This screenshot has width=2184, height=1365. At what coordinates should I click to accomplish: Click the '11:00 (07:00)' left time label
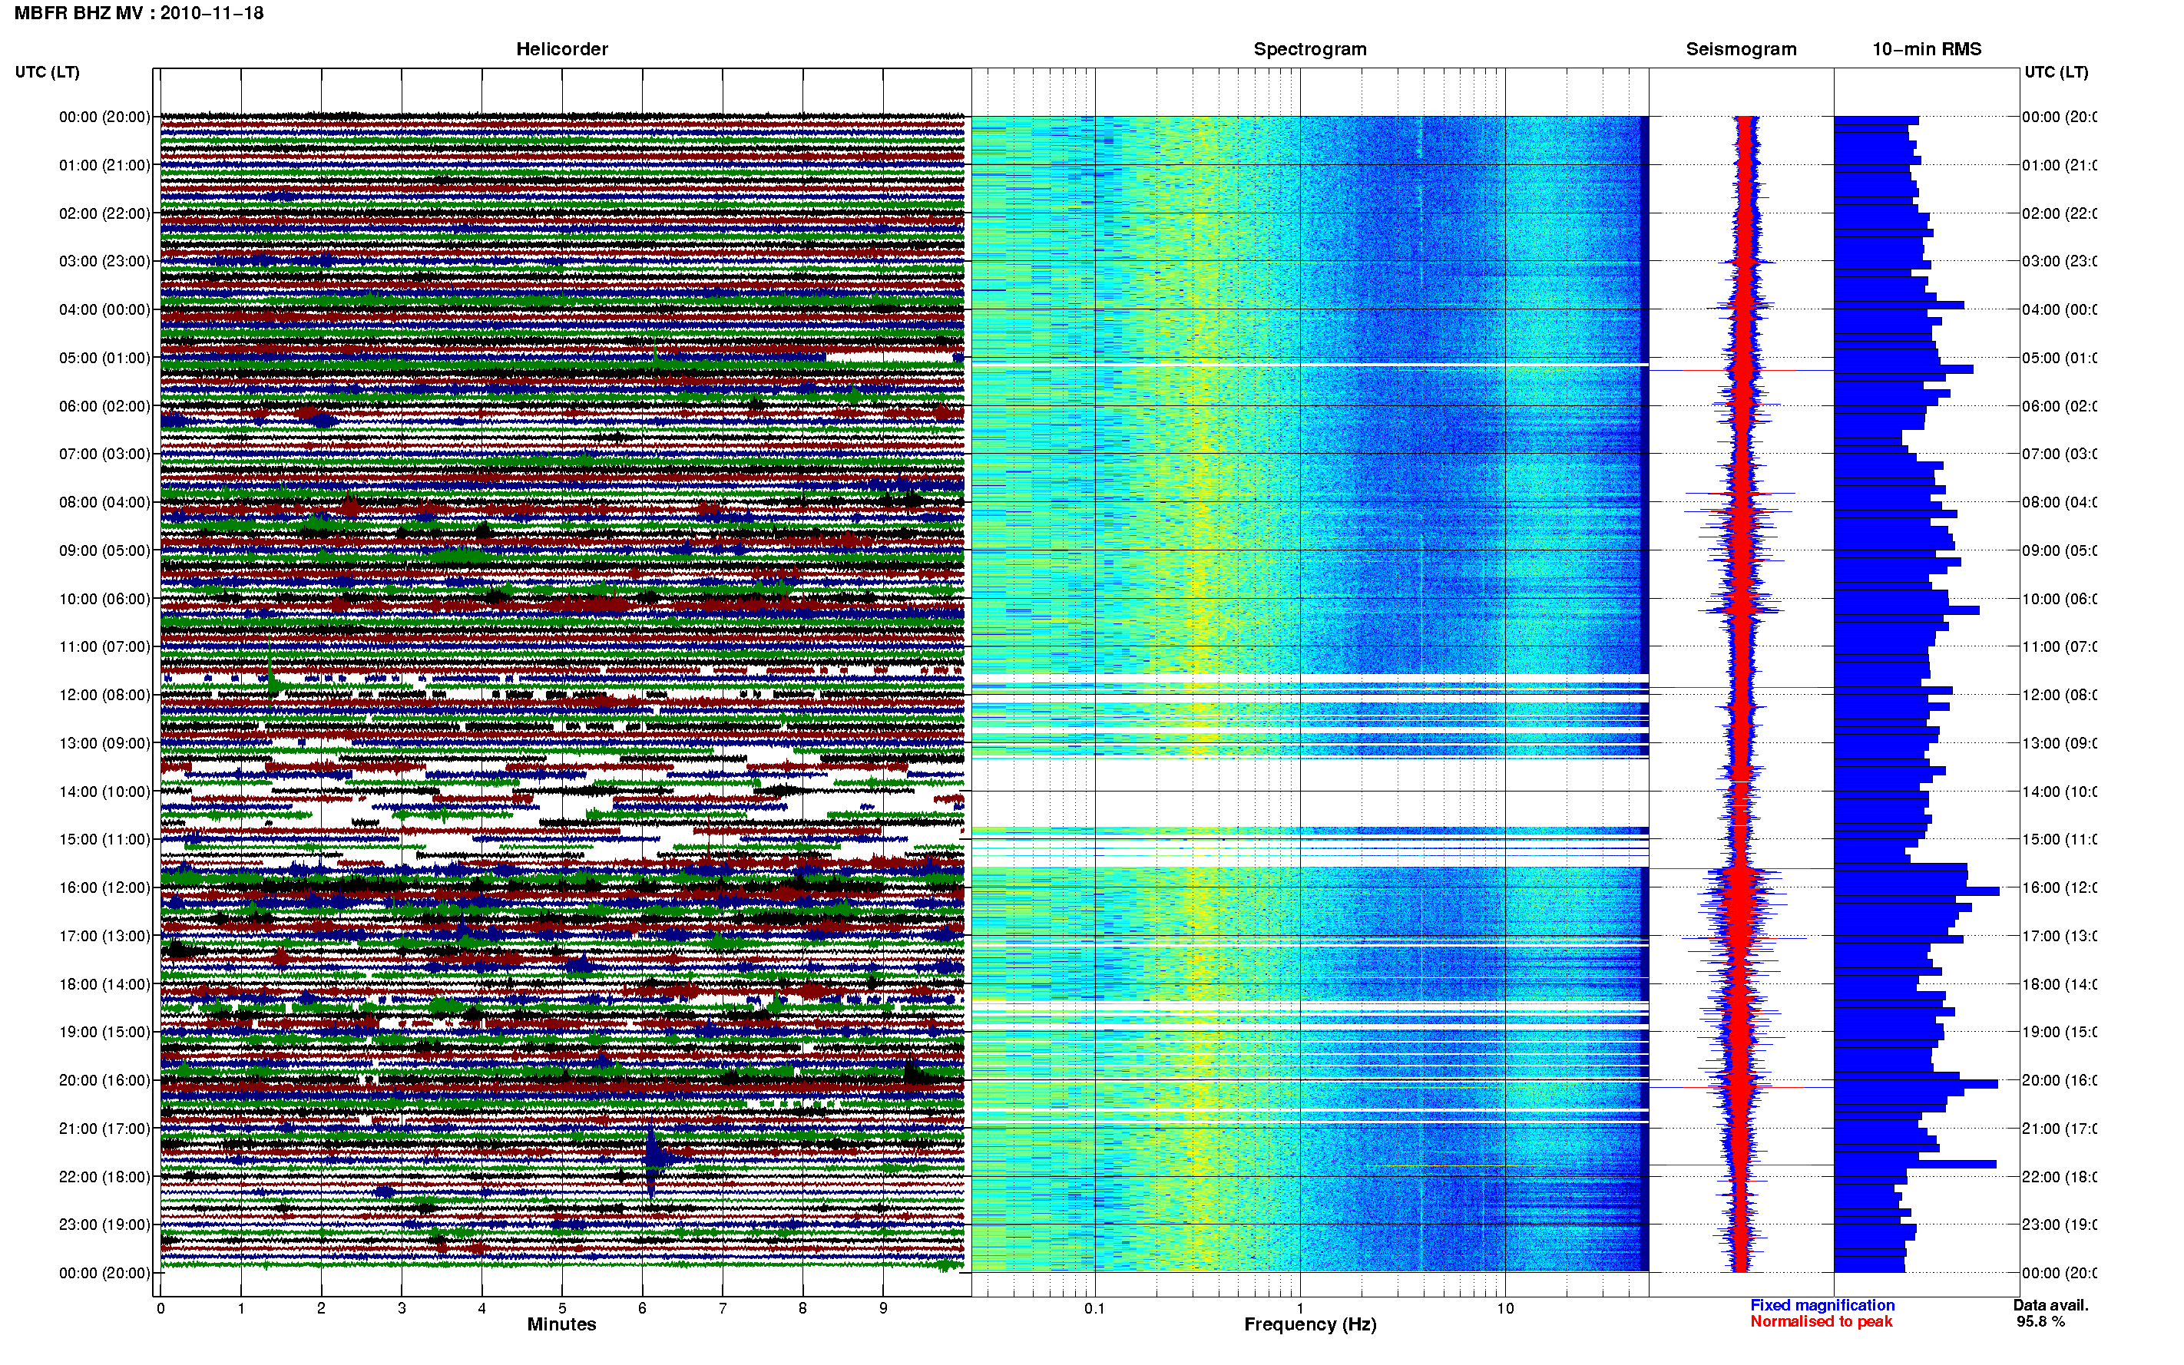click(104, 647)
